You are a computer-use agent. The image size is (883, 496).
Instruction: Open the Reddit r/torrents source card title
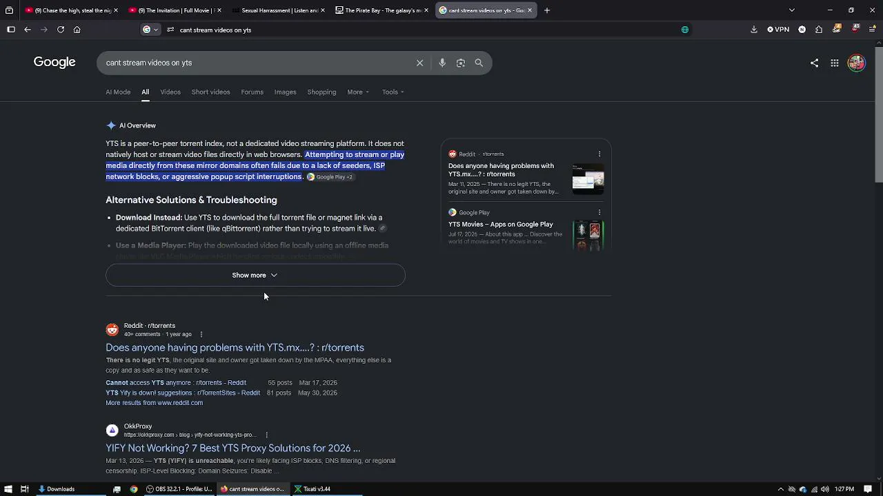click(x=501, y=170)
